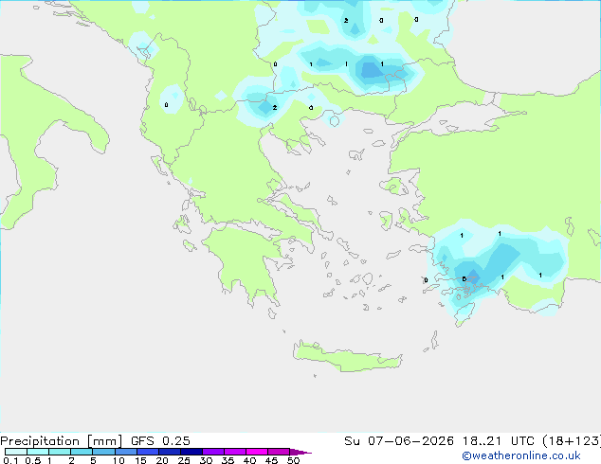Click the "(18+123)" forecast offset text
Viewport: 601px width, 464px height.
click(572, 441)
